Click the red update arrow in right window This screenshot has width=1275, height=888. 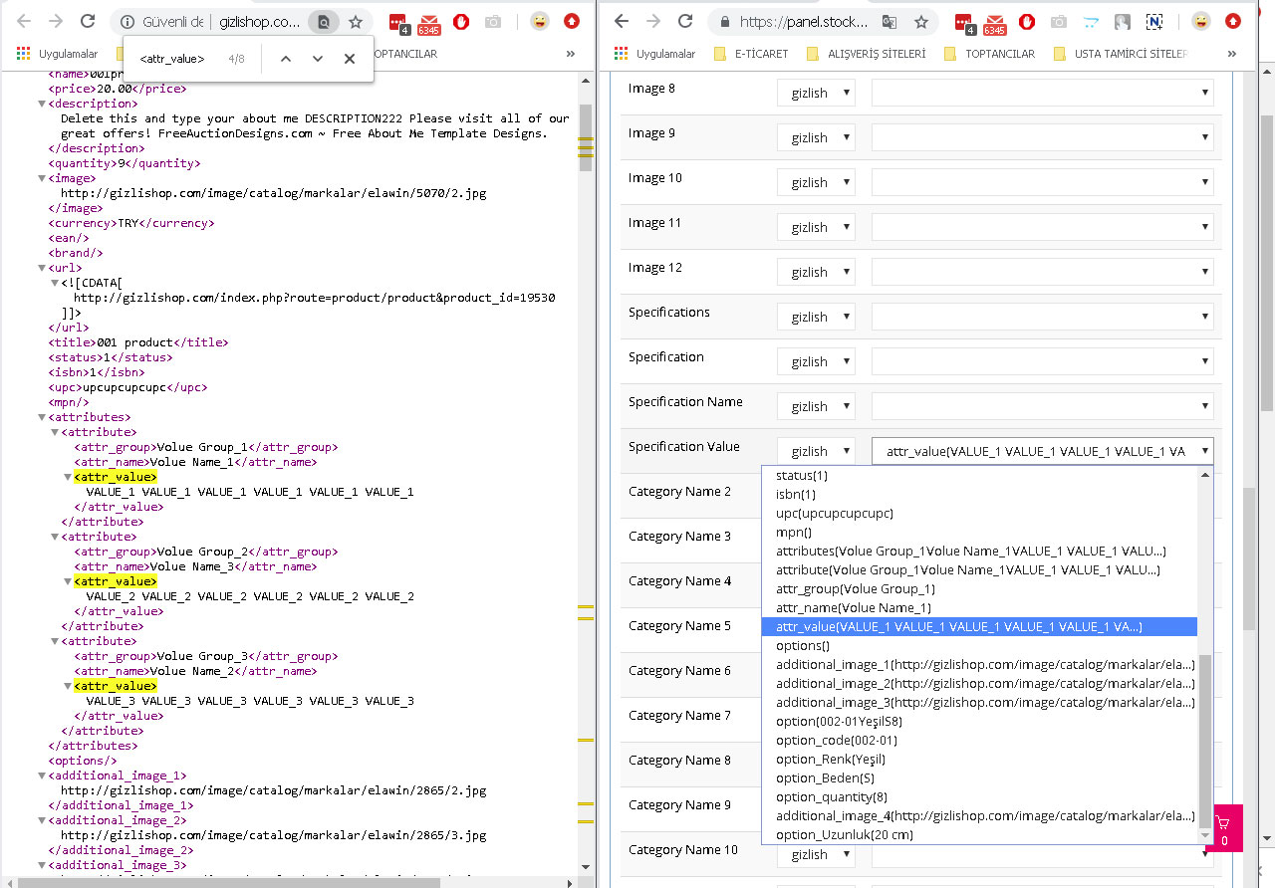[1233, 21]
